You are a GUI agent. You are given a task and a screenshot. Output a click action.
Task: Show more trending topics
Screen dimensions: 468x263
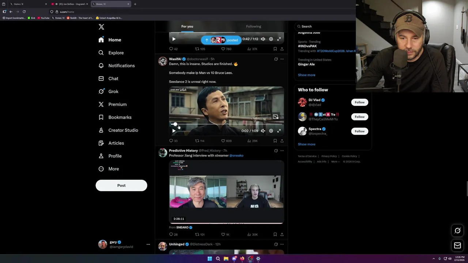coord(306,75)
